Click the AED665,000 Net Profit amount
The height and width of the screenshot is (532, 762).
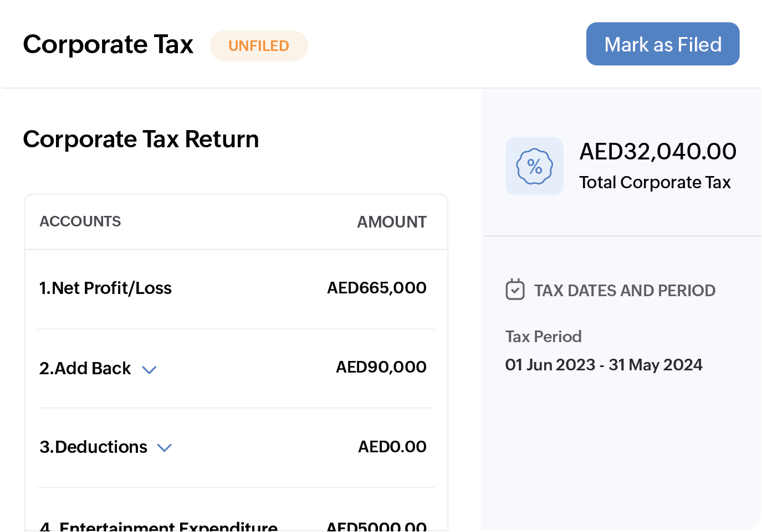tap(377, 287)
